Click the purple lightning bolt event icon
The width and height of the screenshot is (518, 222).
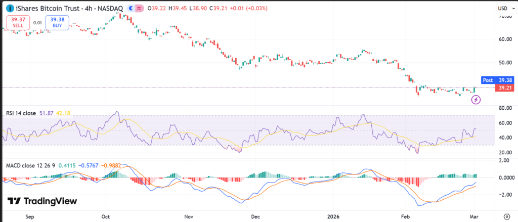click(x=476, y=100)
